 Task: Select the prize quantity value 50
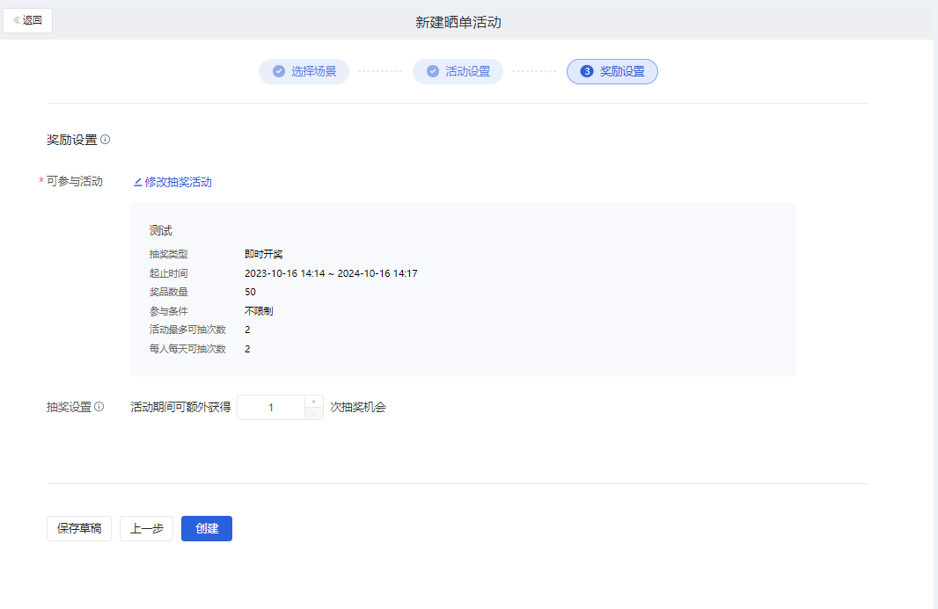coord(250,293)
